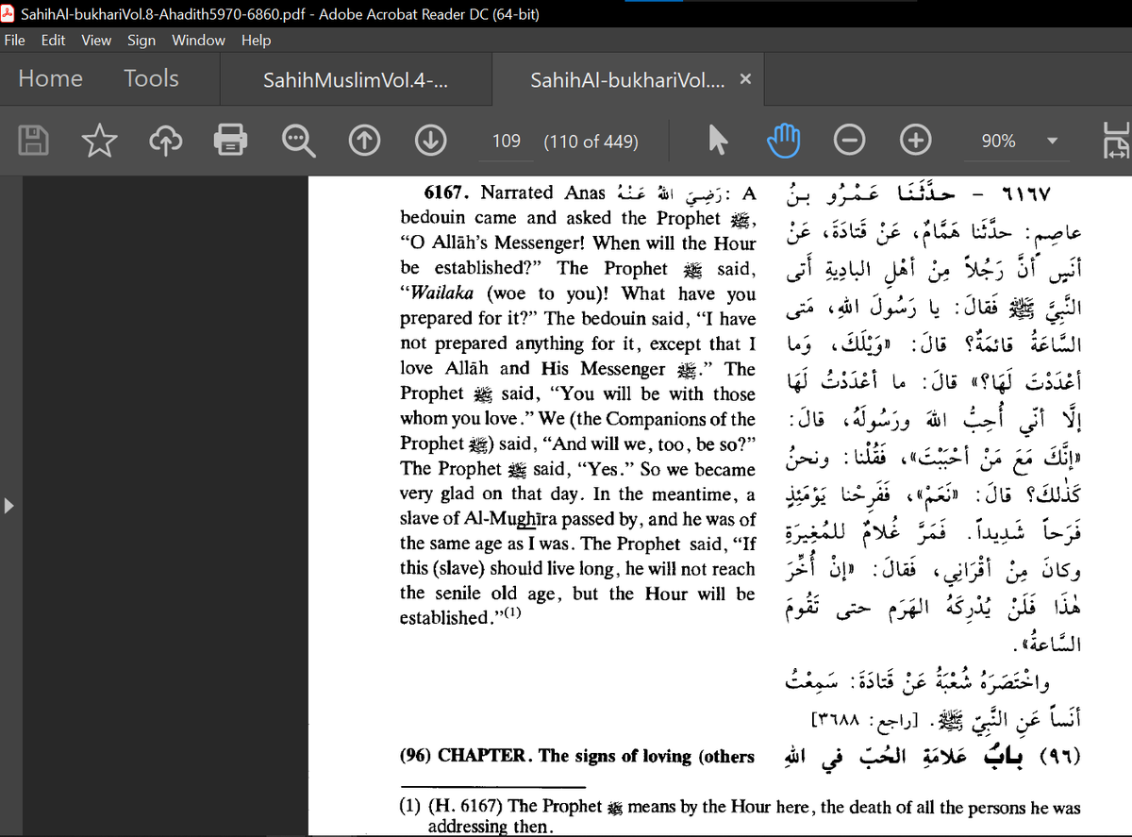Image resolution: width=1132 pixels, height=837 pixels.
Task: Click the word 'established.' with footnote marker
Action: [459, 618]
